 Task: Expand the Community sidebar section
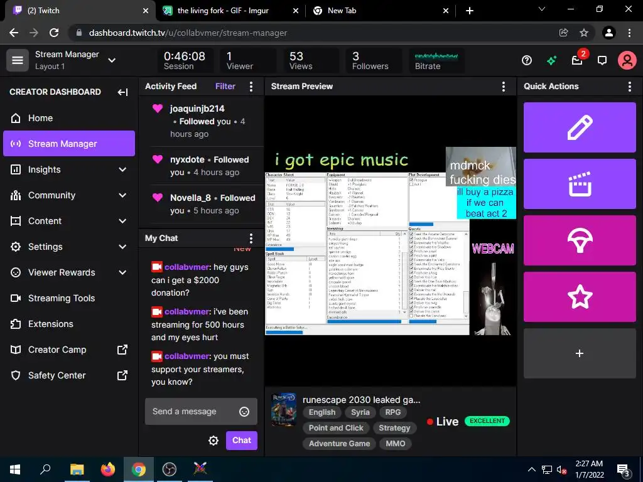[122, 196]
